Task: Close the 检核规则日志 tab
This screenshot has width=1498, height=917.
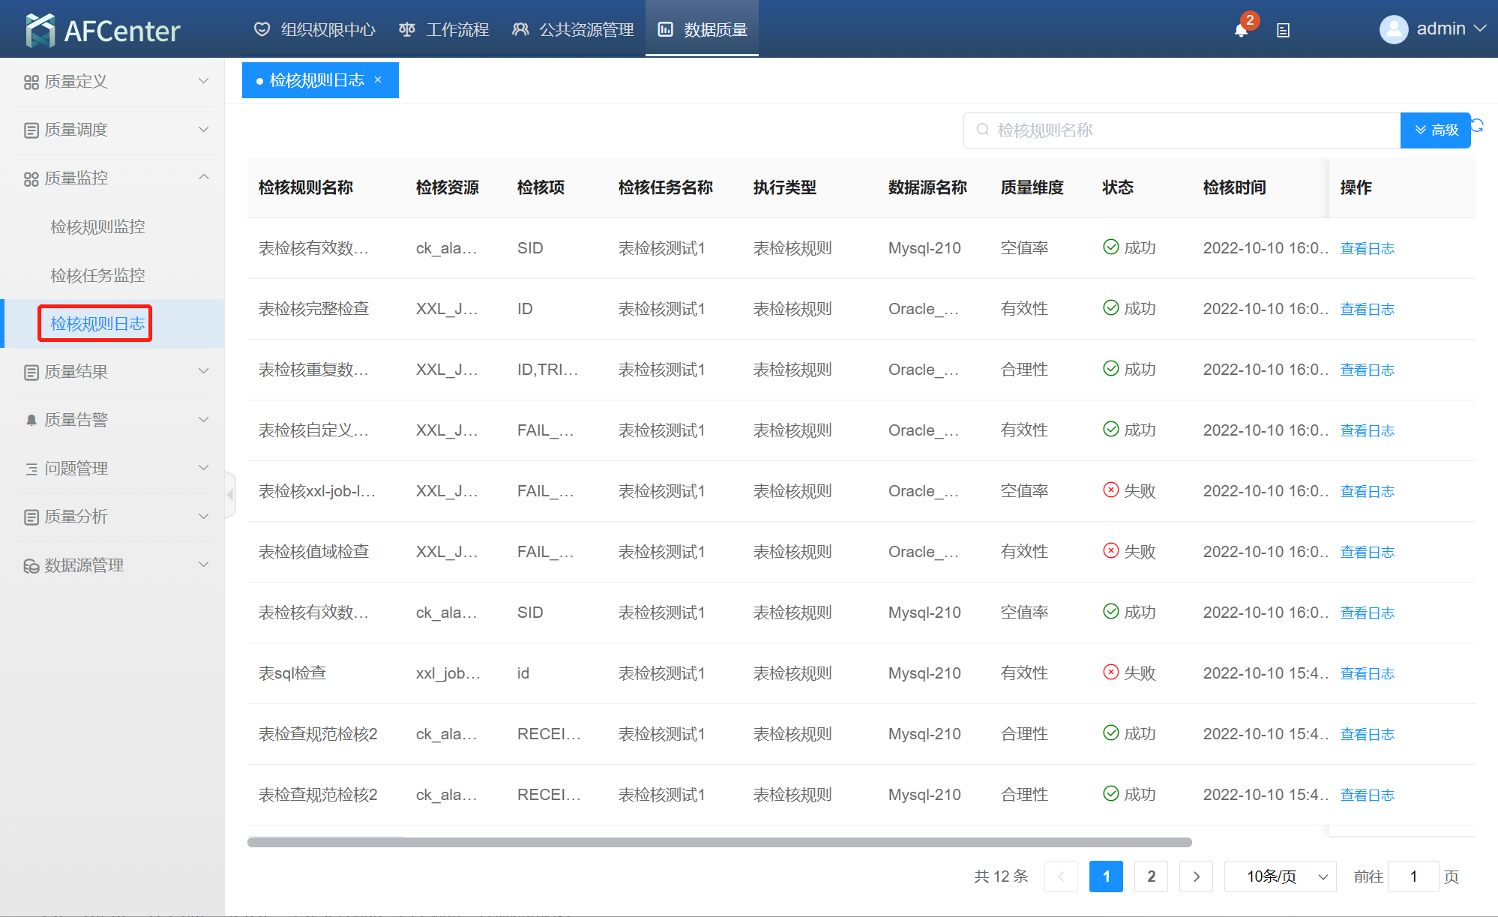Action: 378,79
